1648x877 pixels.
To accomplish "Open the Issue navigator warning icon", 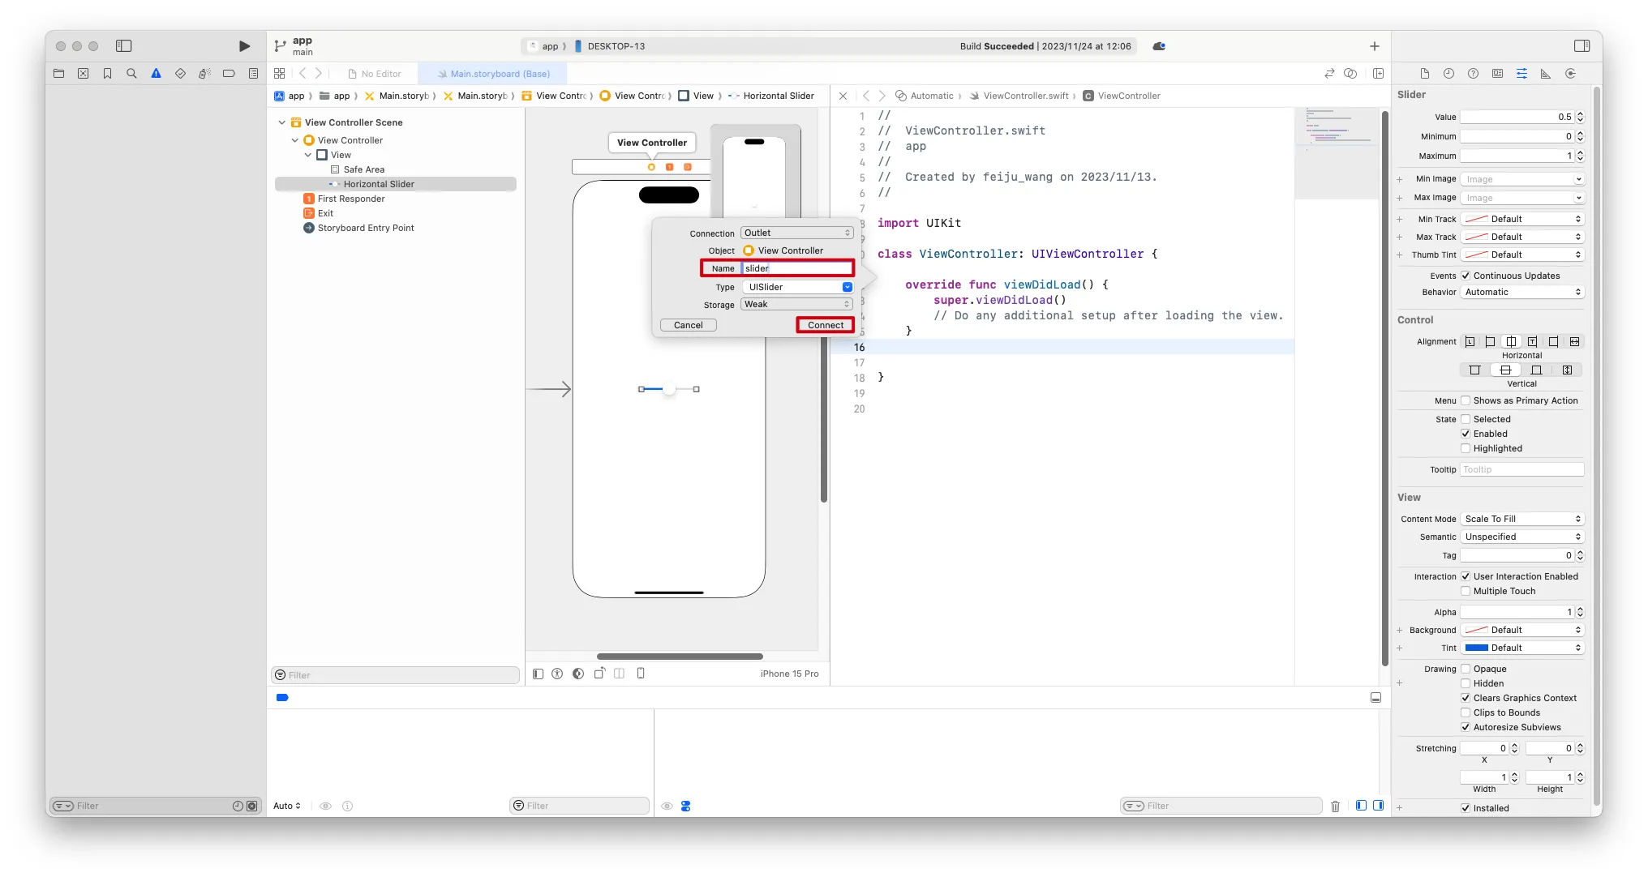I will pos(156,73).
